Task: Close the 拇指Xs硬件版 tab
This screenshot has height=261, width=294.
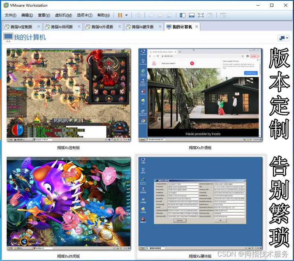Action: coord(160,27)
